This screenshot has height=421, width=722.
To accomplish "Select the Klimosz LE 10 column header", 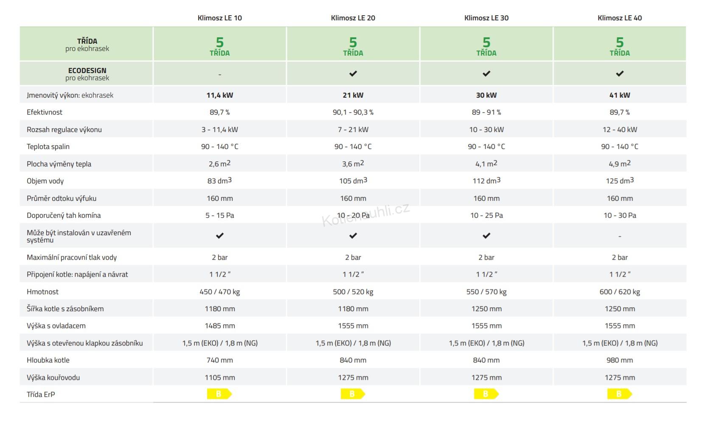I will click(220, 18).
